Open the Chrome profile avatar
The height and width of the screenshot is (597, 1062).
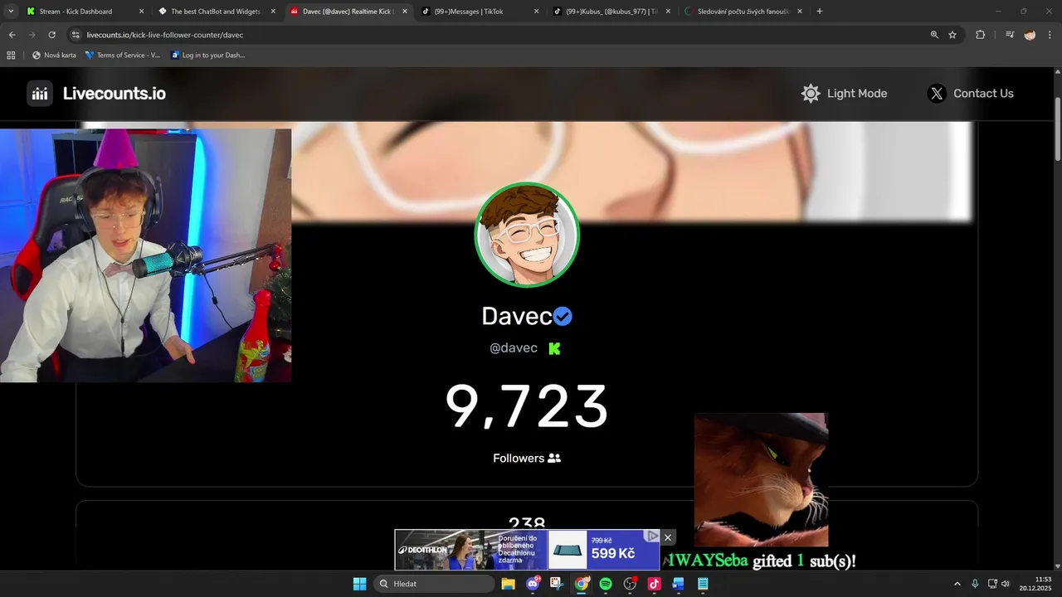pos(1030,35)
